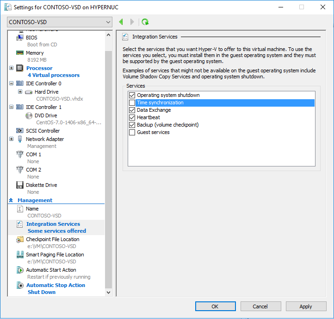Uncheck Operating system shutdown service
Screen dimensions: 334x319
coord(132,96)
